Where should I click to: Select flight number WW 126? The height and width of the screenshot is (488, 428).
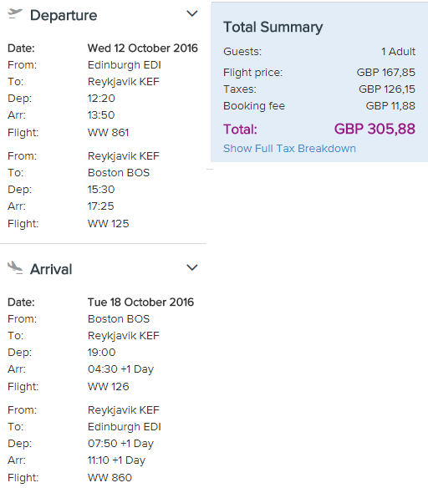point(109,387)
